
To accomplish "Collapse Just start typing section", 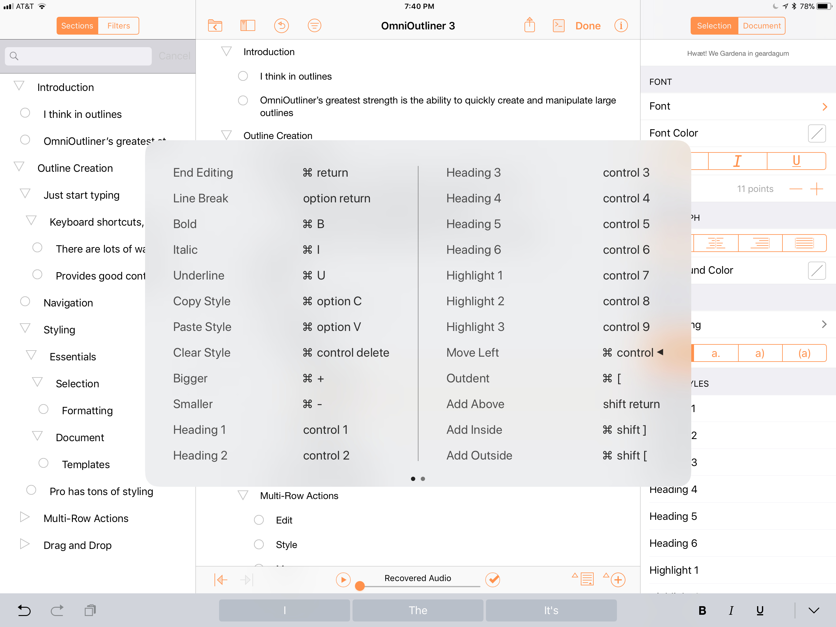I will click(x=25, y=193).
